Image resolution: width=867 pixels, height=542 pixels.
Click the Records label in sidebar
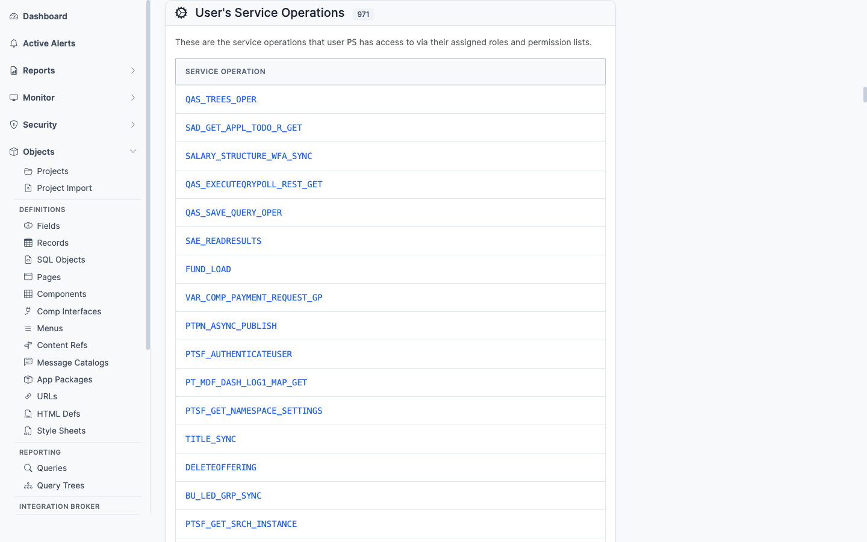[x=53, y=243]
